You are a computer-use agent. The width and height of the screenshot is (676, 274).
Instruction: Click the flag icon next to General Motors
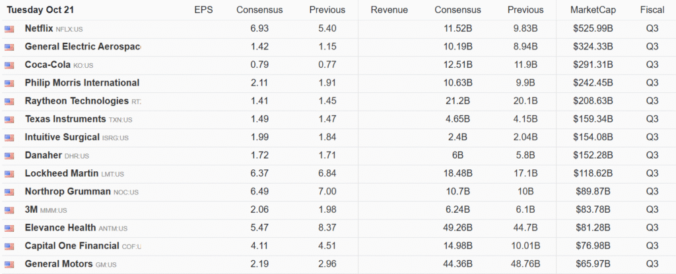(x=9, y=264)
